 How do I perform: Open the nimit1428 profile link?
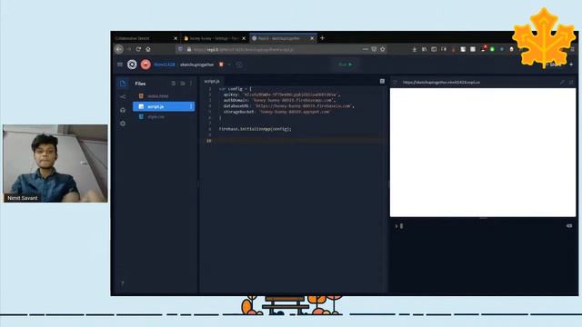point(165,64)
